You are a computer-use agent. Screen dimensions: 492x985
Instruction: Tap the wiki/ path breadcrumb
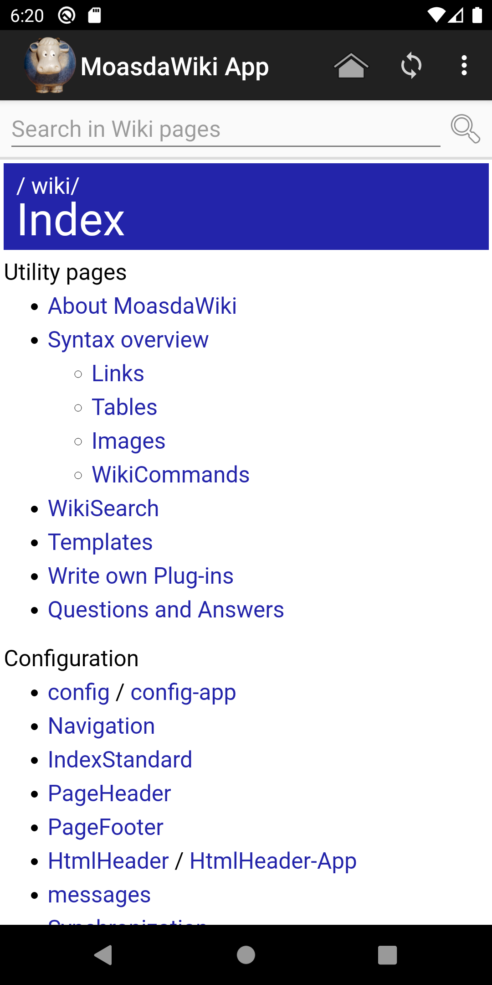click(x=55, y=187)
